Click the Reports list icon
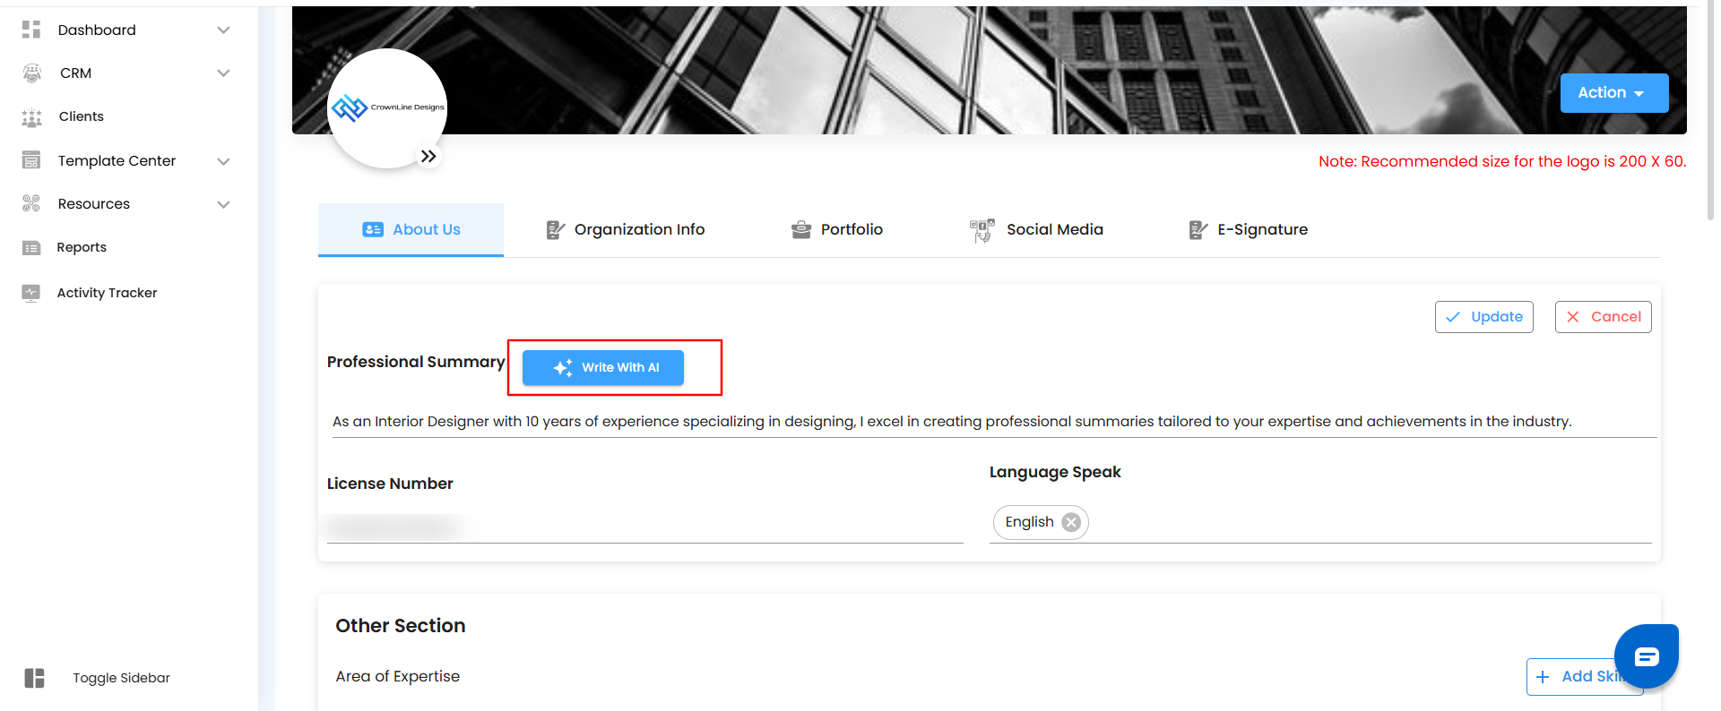 31,248
